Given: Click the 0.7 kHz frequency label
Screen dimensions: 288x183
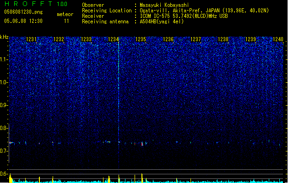Looking at the screenshot, I should 4,151.
